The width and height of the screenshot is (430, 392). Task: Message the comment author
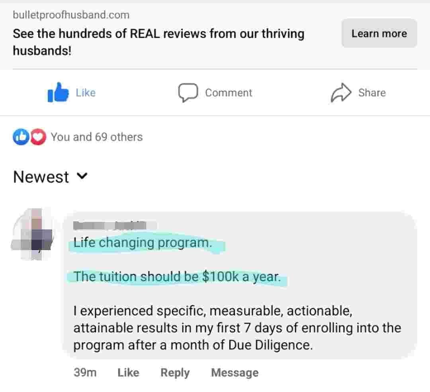(235, 373)
